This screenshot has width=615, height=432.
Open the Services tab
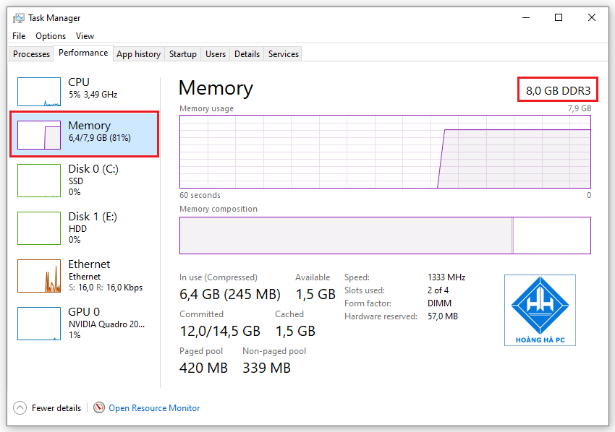(x=282, y=53)
